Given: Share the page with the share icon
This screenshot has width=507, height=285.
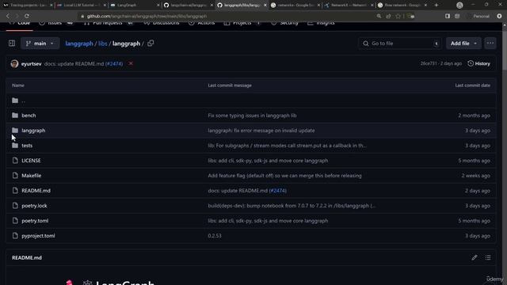Looking at the screenshot, I should [x=388, y=16].
